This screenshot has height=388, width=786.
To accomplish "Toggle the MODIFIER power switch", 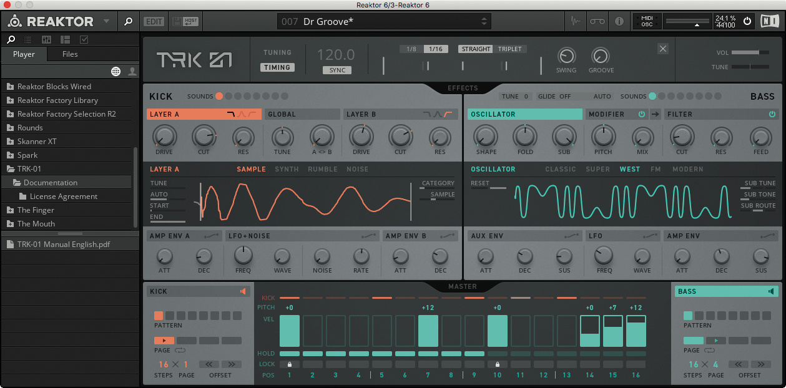I will [x=641, y=114].
